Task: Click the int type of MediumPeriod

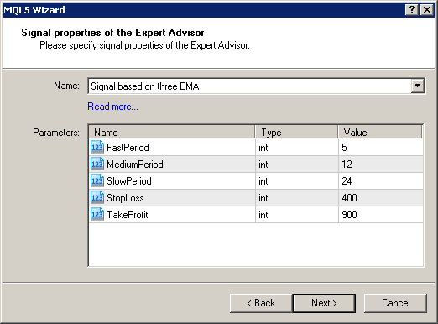Action: 263,165
